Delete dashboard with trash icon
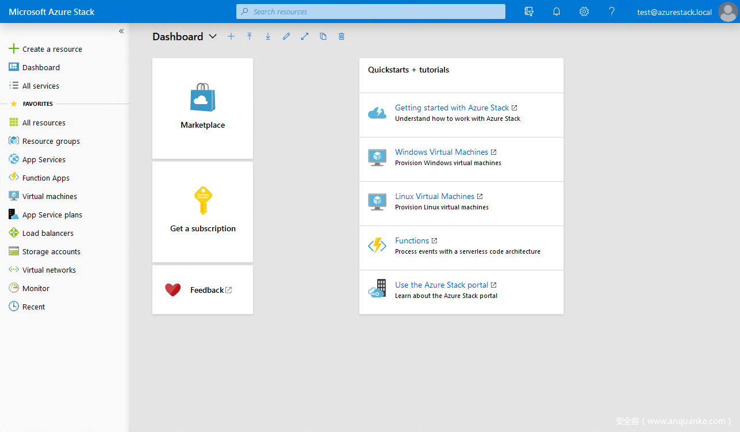 pos(342,36)
